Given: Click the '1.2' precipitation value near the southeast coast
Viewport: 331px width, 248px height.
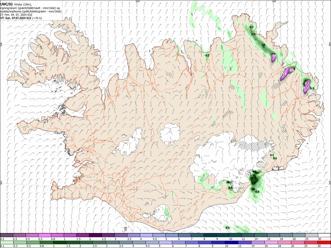Looking at the screenshot, I should pyautogui.click(x=253, y=189).
